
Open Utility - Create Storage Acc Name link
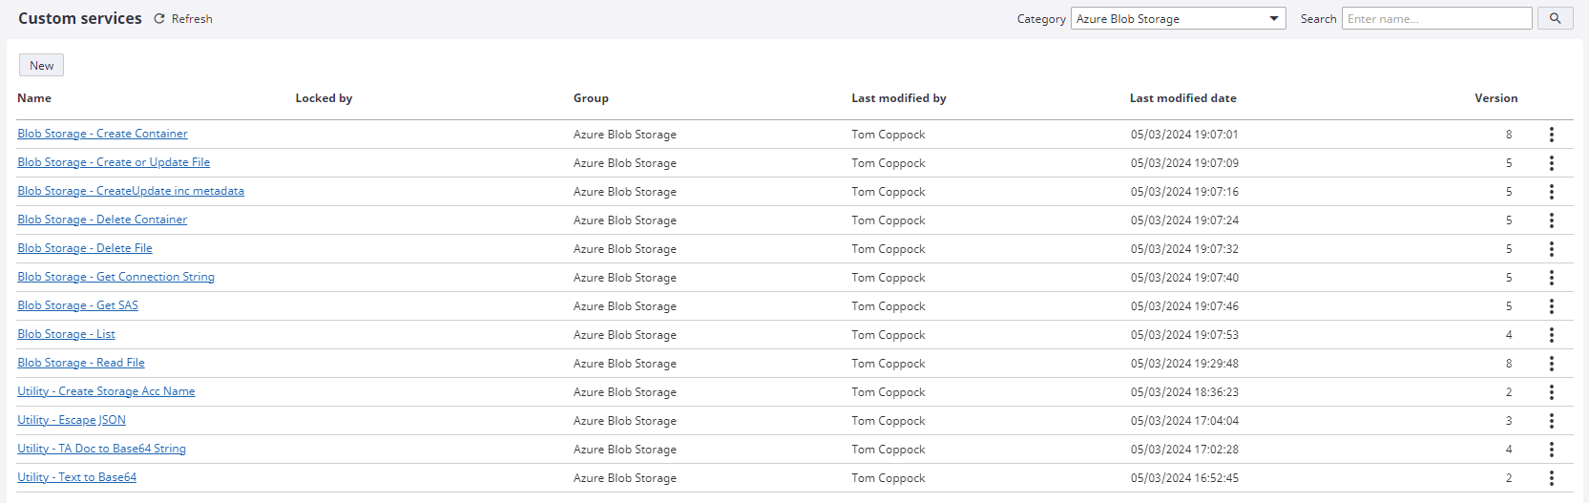pyautogui.click(x=106, y=391)
